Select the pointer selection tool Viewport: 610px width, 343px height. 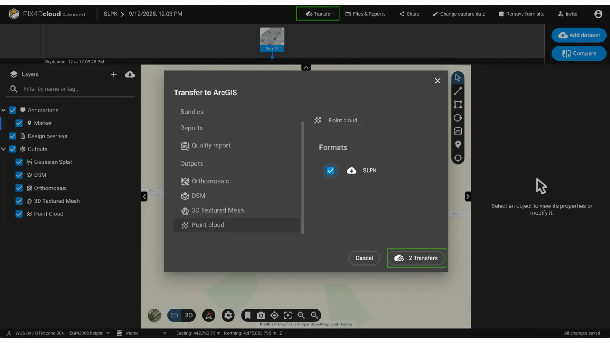[x=457, y=78]
